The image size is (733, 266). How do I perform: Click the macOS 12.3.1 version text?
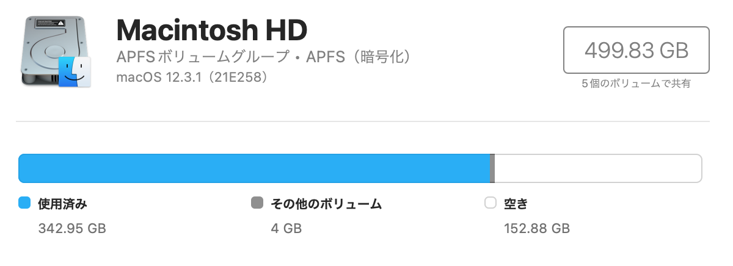coord(161,78)
